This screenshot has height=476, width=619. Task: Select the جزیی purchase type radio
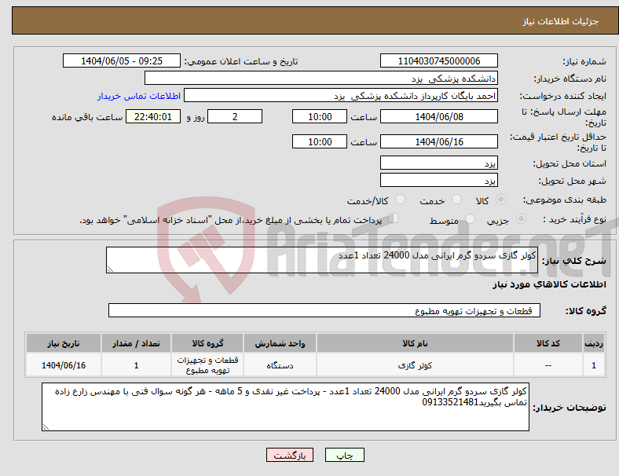coord(521,218)
